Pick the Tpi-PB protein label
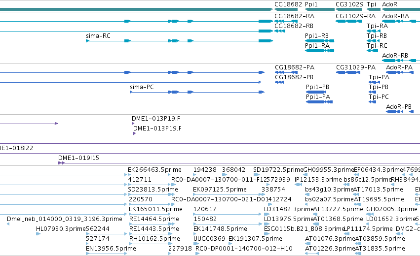 (x=378, y=87)
